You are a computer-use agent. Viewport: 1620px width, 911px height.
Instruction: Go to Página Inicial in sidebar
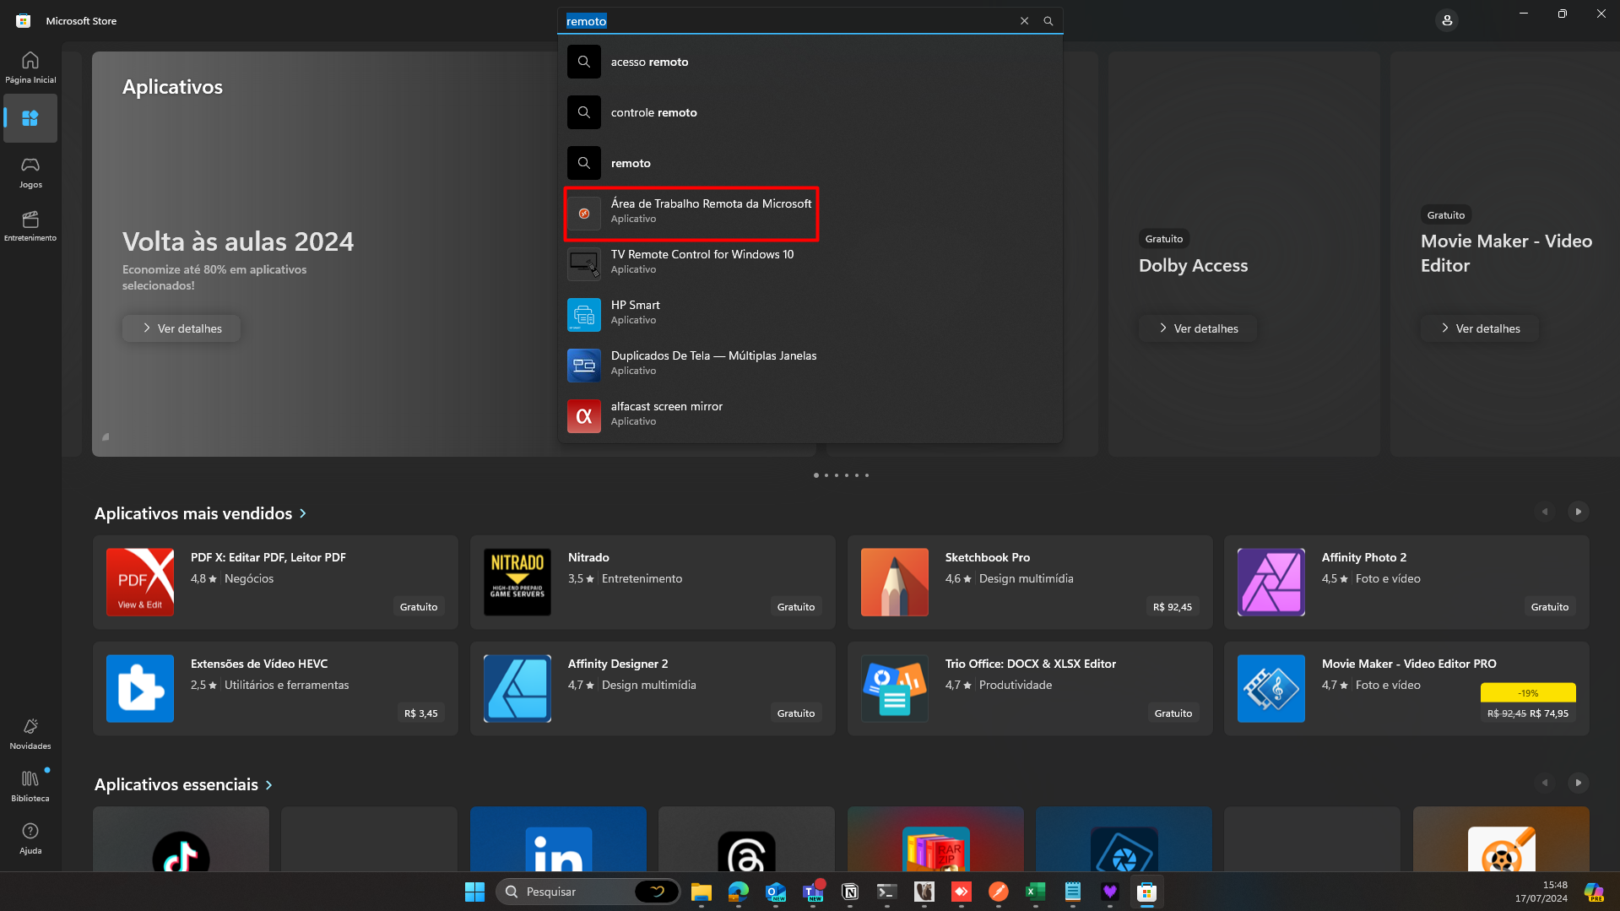(30, 67)
